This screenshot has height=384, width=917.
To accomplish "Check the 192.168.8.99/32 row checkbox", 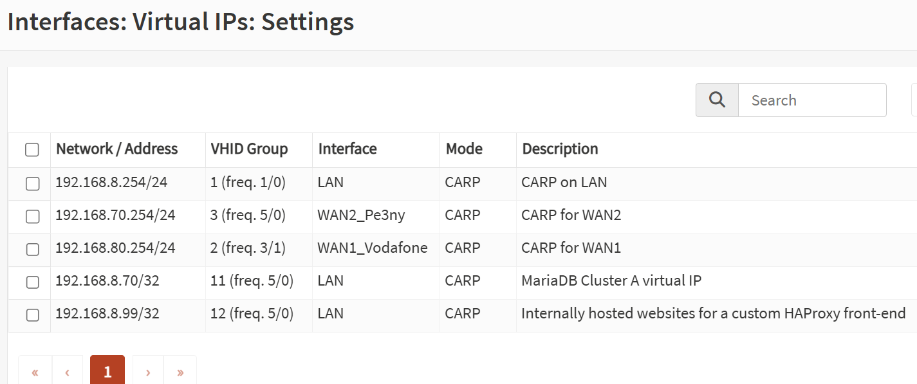I will (x=32, y=315).
